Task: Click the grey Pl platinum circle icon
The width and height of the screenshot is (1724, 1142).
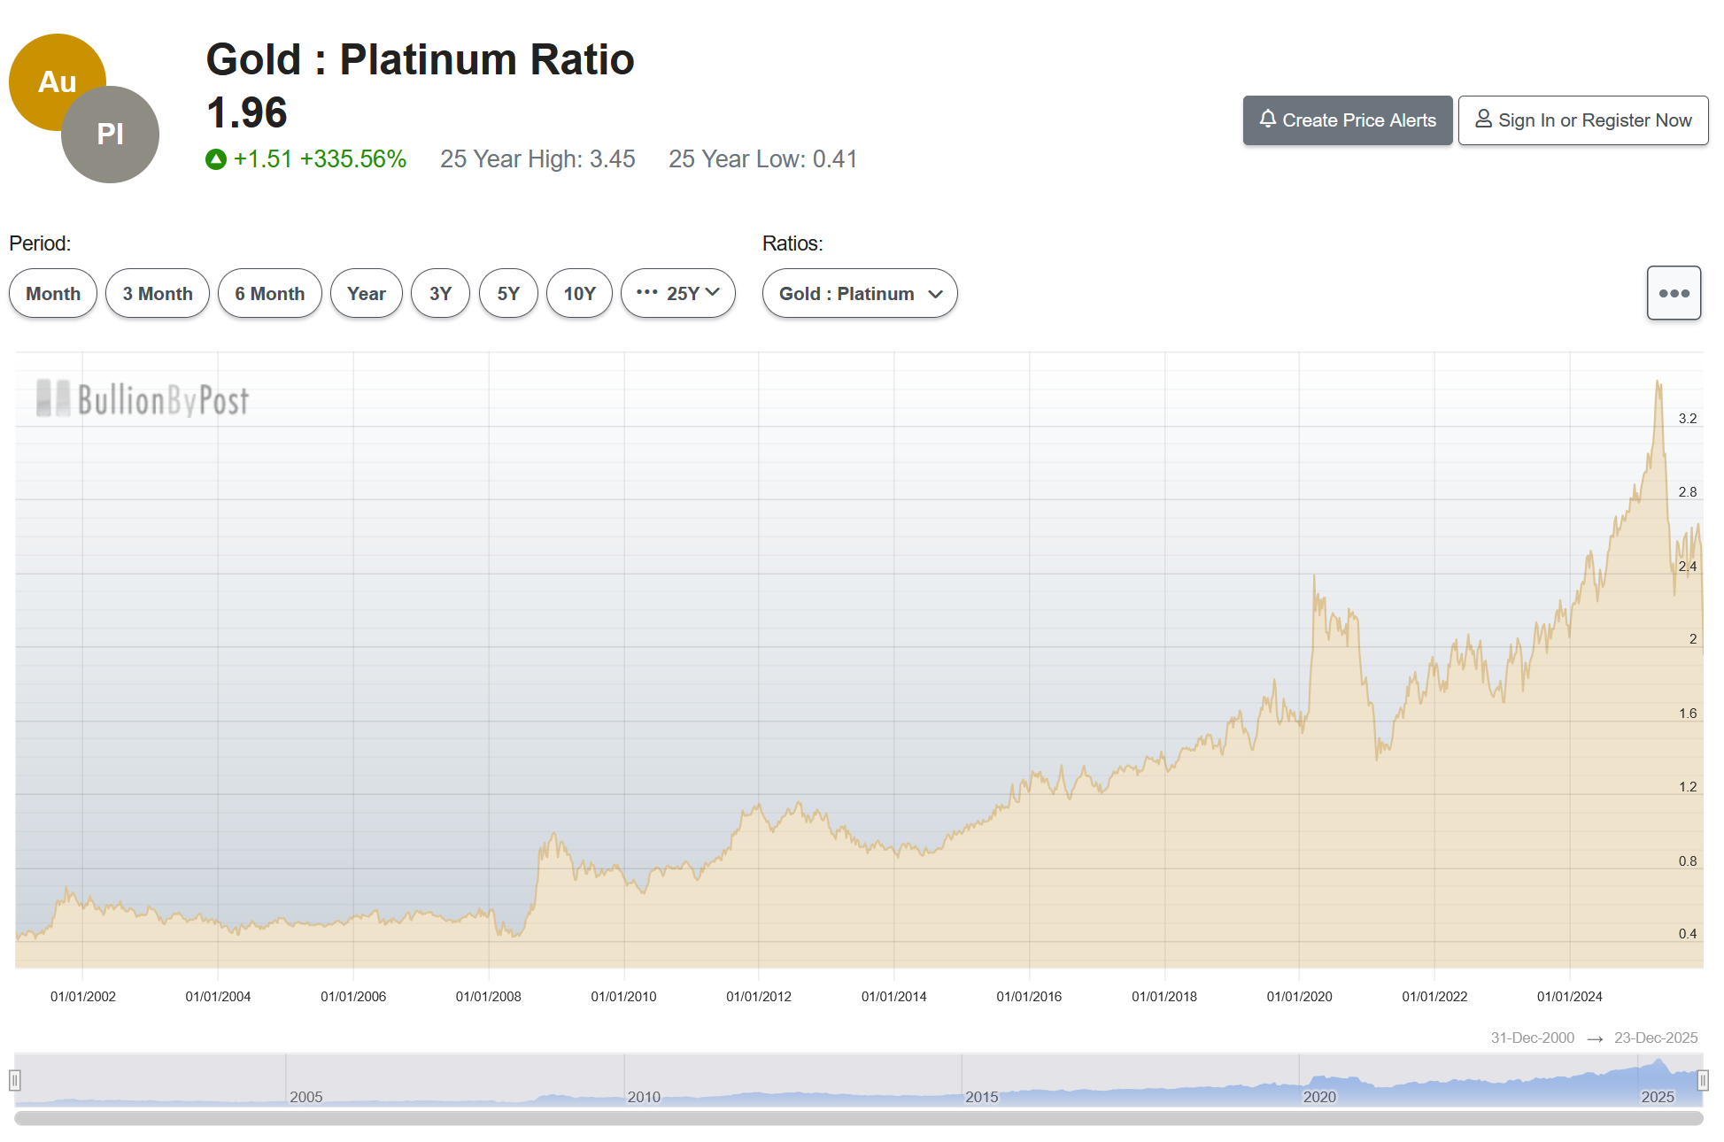Action: coord(111,135)
